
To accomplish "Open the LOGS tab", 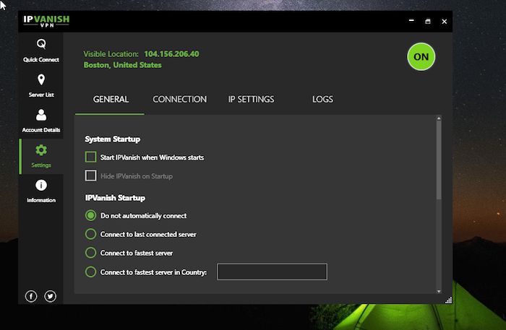I will (x=322, y=99).
